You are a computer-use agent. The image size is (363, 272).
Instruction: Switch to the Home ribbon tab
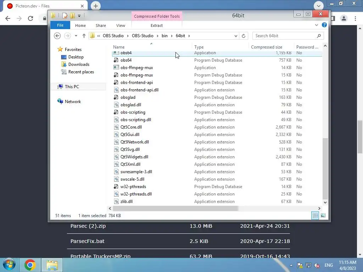(x=80, y=25)
